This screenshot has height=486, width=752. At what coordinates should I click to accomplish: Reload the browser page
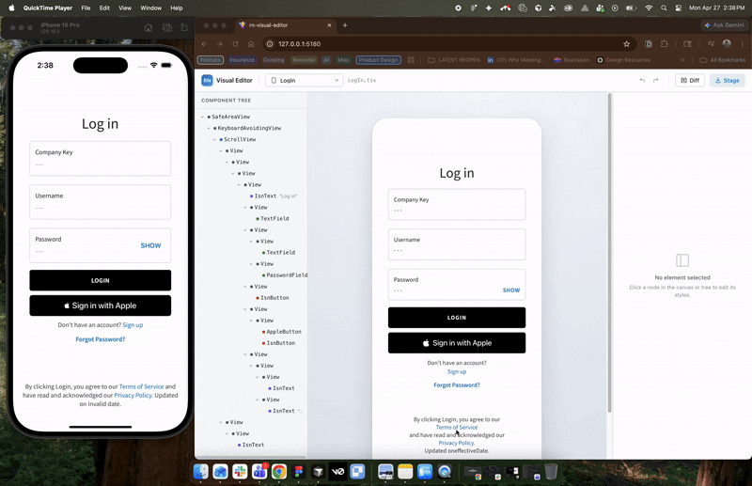pos(236,43)
